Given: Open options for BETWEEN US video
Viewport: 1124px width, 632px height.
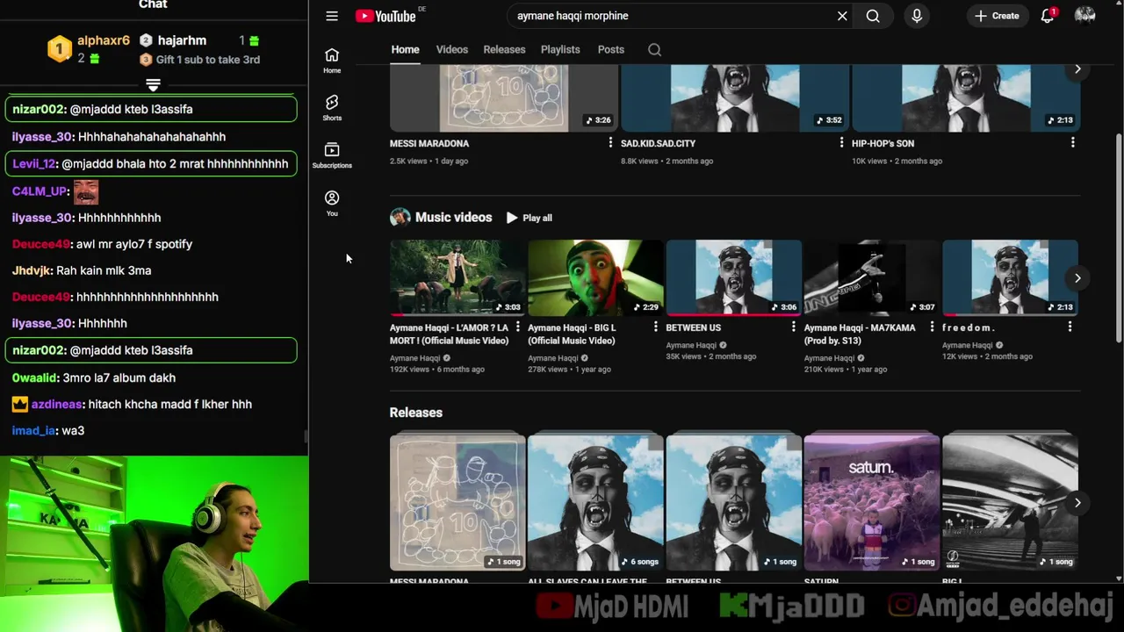Looking at the screenshot, I should pos(793,327).
